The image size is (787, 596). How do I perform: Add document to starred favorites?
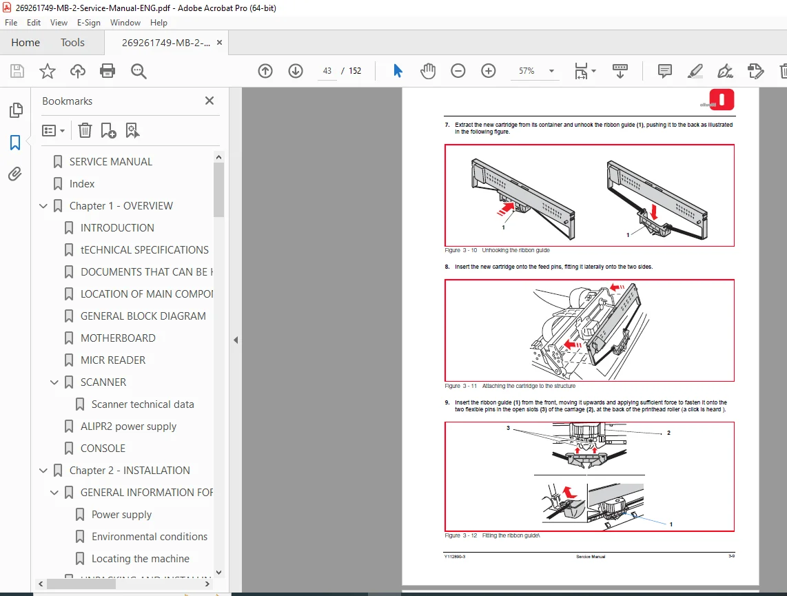click(47, 71)
